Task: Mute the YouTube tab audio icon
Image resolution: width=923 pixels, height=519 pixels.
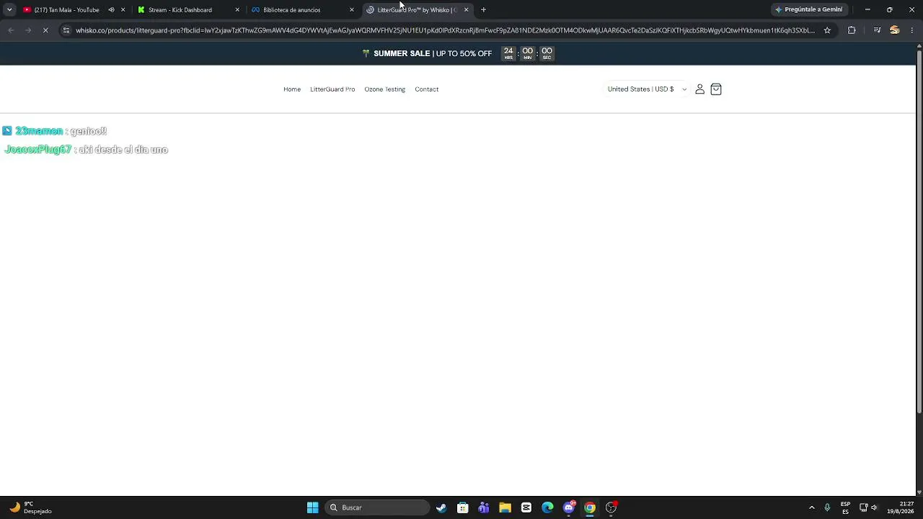Action: point(111,10)
